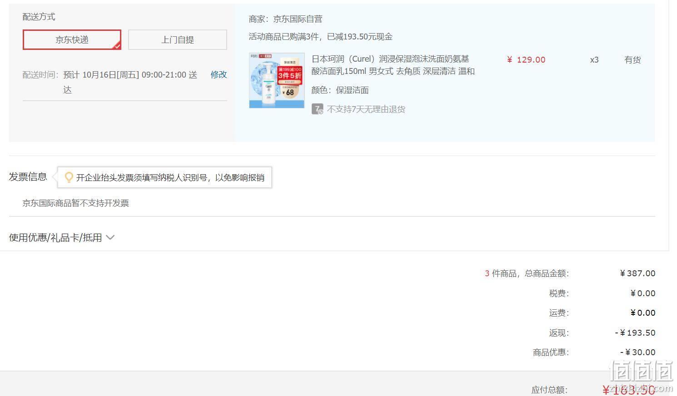Click the 返现 -¥193.50 value
The width and height of the screenshot is (677, 396).
coord(635,333)
